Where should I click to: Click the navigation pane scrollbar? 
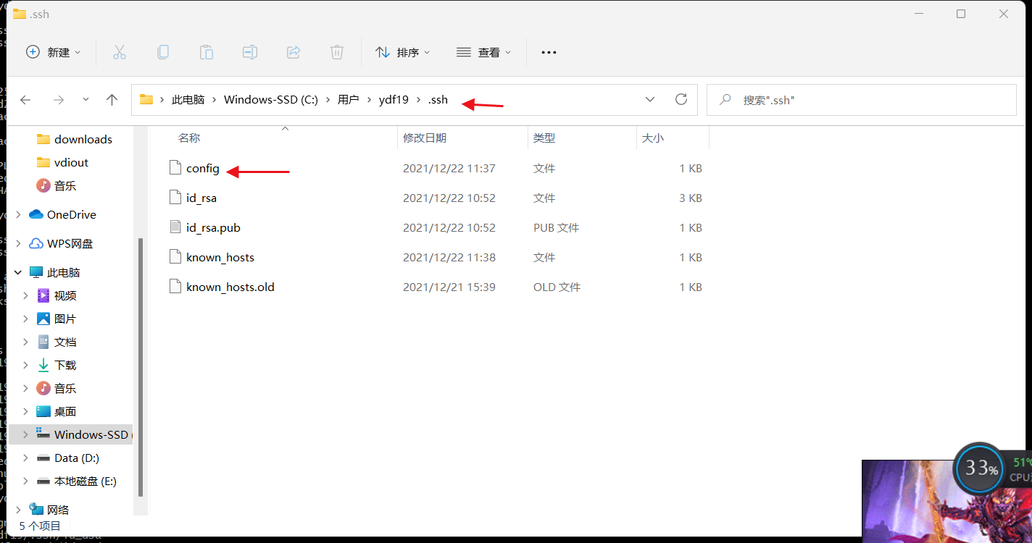(141, 366)
